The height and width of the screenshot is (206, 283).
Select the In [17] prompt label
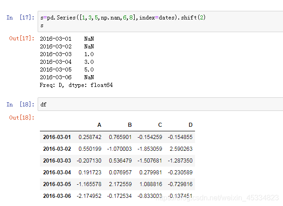click(x=20, y=18)
